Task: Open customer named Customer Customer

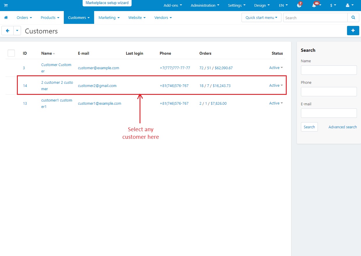Action: [x=56, y=68]
